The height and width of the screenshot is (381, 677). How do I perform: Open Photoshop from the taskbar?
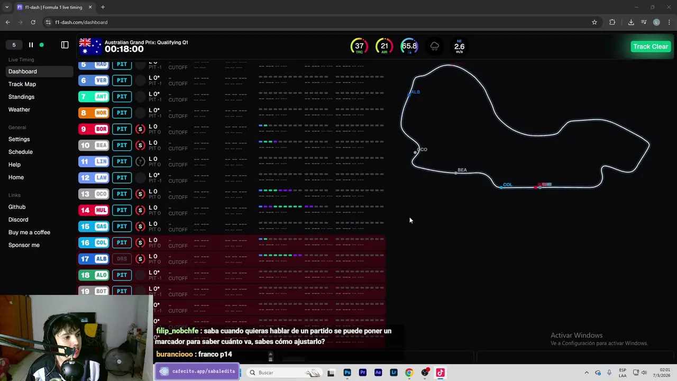click(347, 373)
